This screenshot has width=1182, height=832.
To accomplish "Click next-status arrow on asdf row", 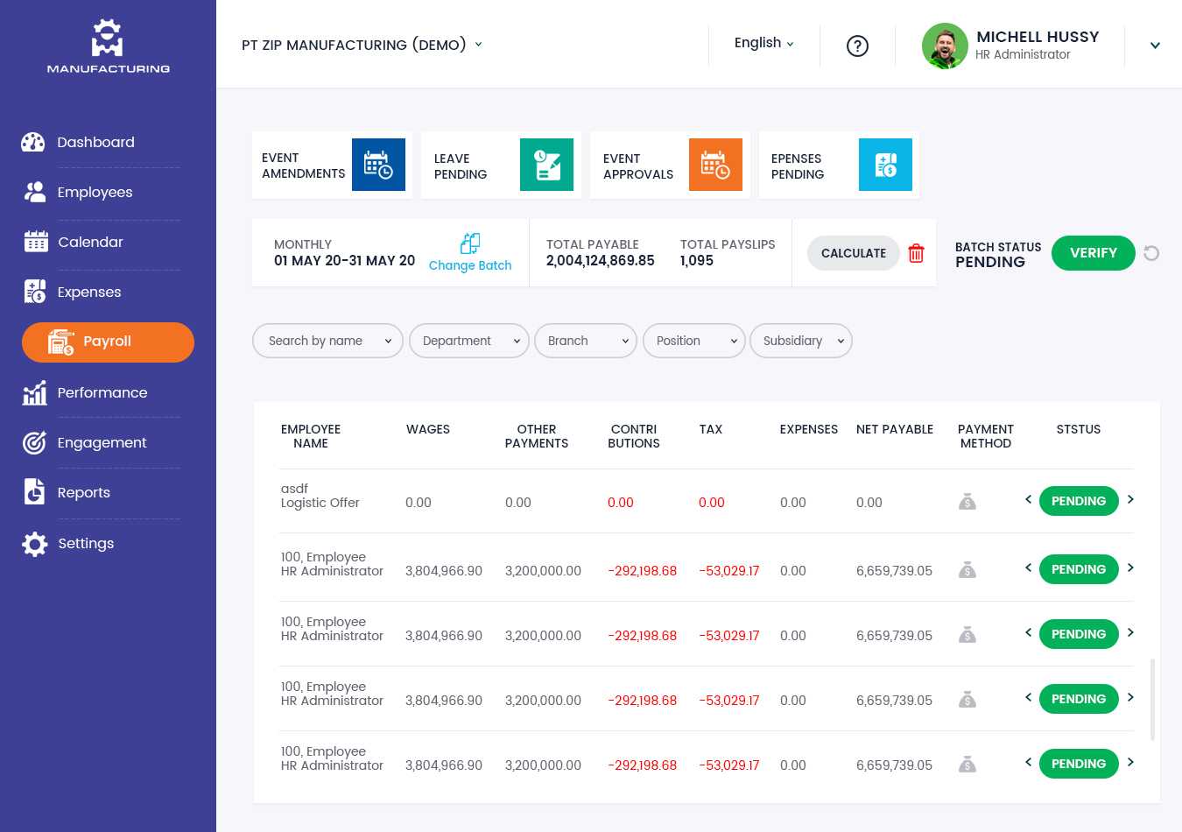I will coord(1130,499).
